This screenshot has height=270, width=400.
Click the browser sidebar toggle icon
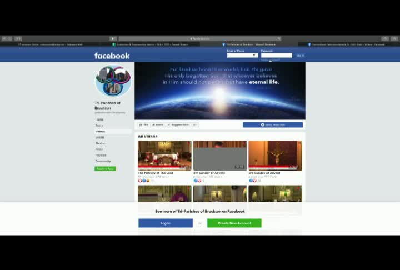pos(18,38)
